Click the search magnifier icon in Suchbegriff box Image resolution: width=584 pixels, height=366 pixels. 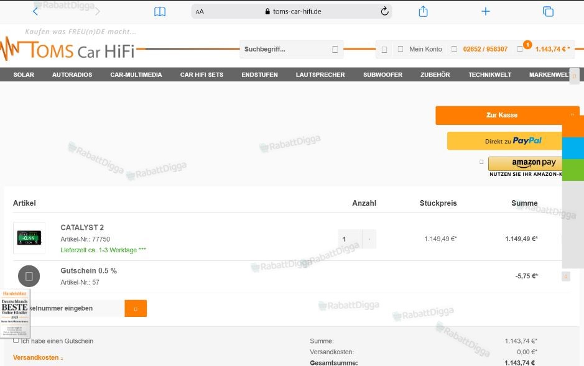coord(335,49)
